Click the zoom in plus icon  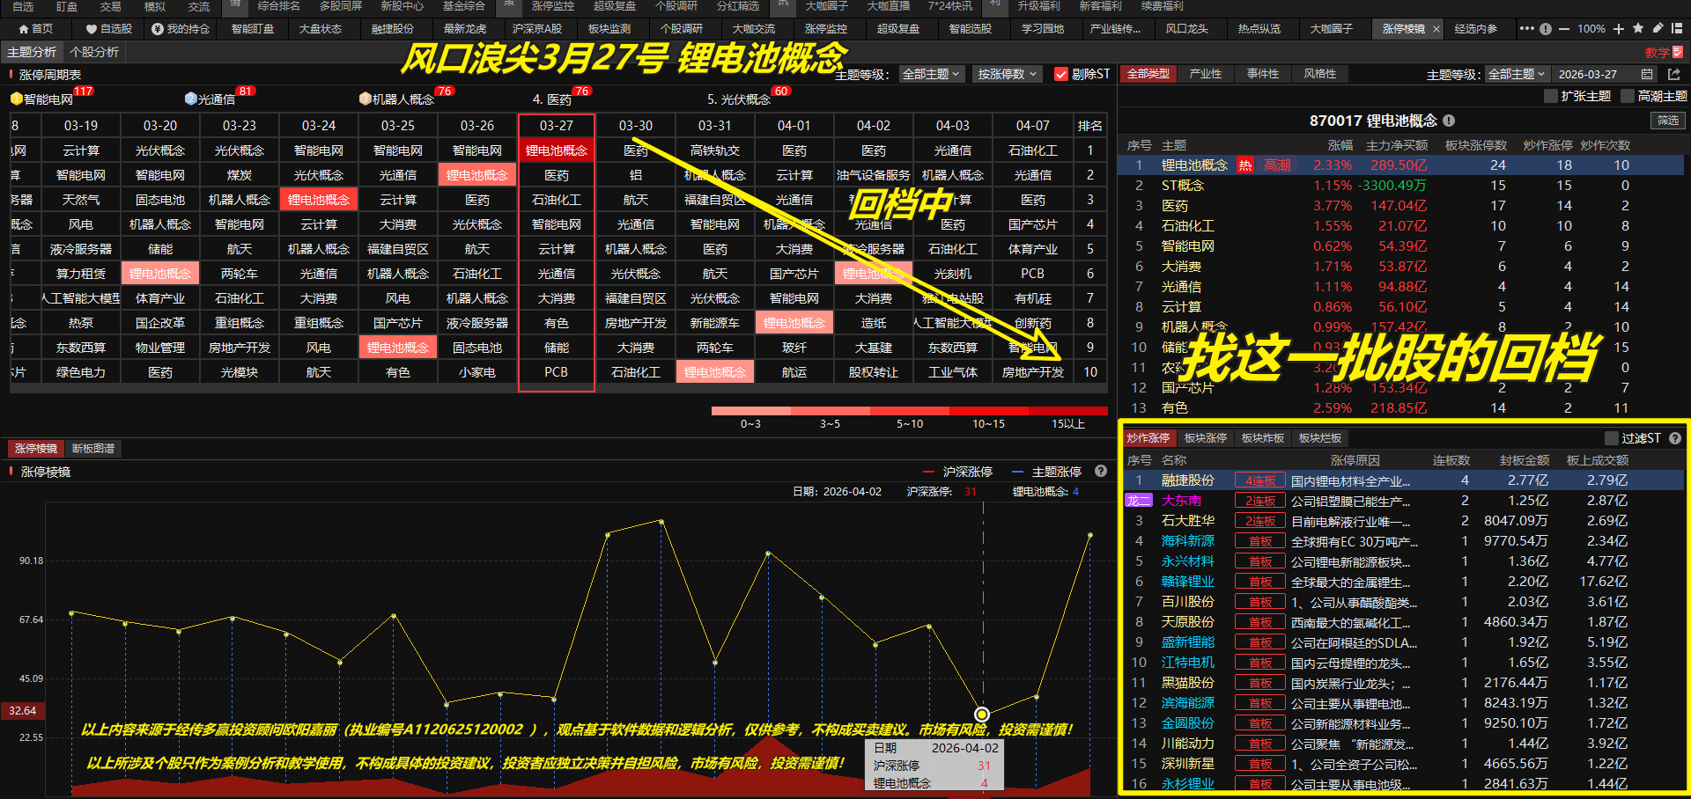point(1619,29)
